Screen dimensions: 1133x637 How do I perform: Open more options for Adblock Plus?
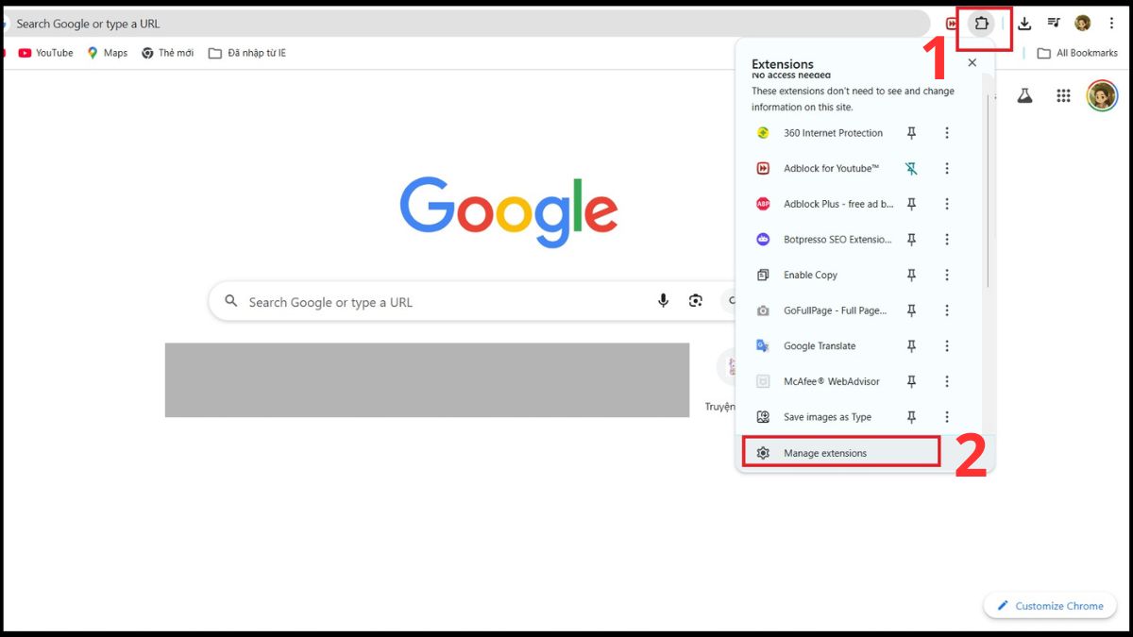point(947,204)
